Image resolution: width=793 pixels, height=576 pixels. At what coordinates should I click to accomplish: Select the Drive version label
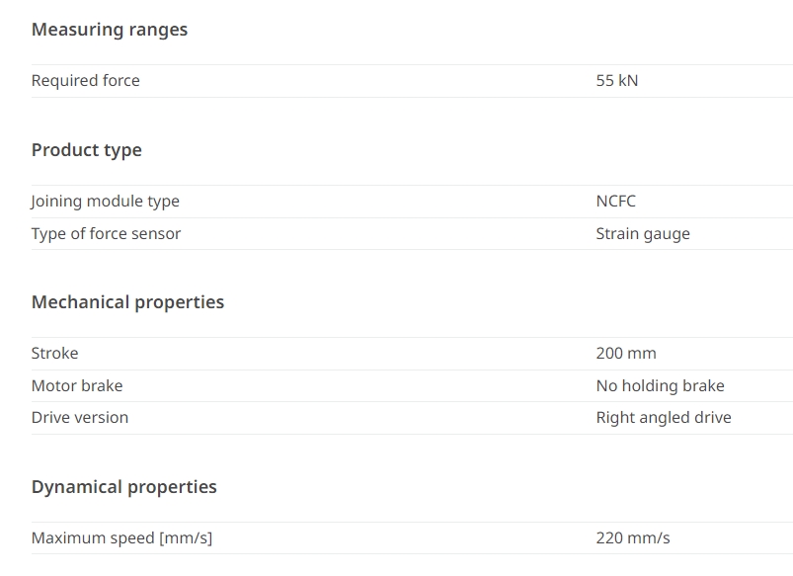pos(80,418)
